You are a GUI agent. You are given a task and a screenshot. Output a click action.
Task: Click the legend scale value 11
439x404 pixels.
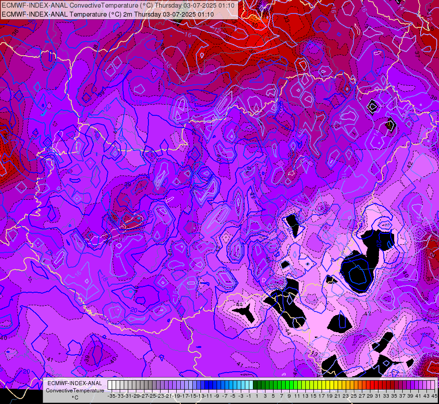pyautogui.click(x=297, y=396)
